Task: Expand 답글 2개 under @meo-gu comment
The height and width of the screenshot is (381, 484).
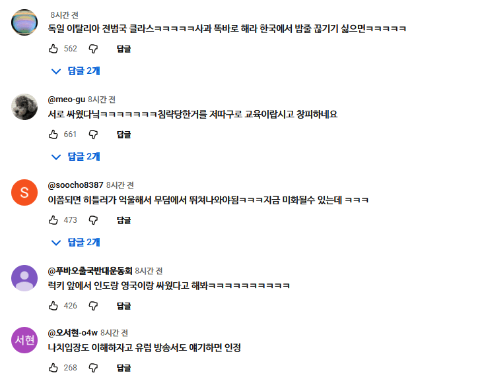Action: coord(76,156)
